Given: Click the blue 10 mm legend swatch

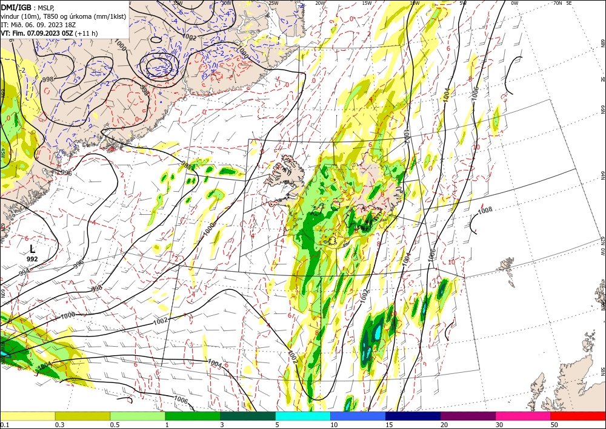Looking at the screenshot, I should coord(358,416).
